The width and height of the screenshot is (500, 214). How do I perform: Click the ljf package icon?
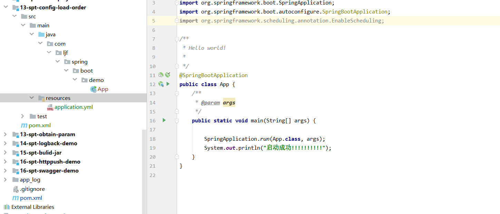coord(59,53)
